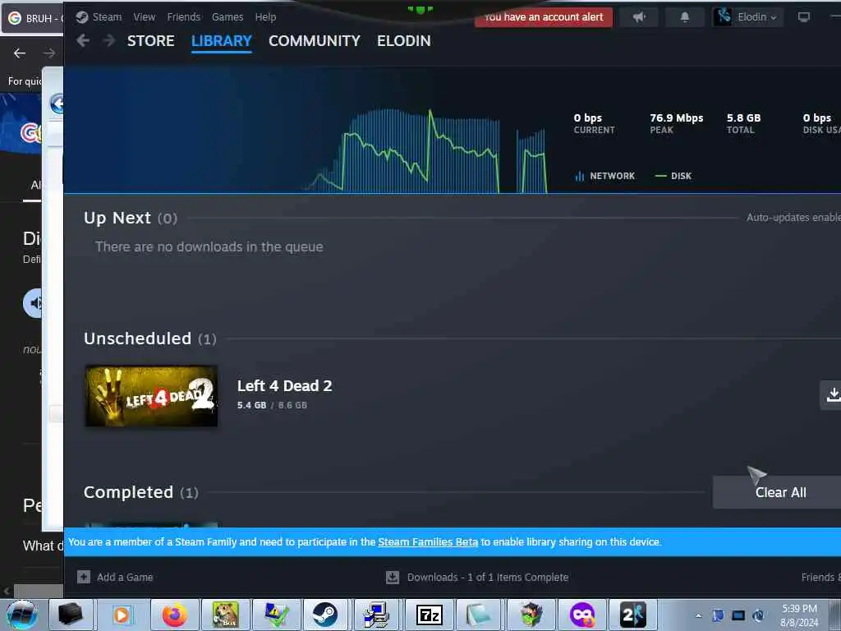Click Steam's back navigation arrow
The image size is (841, 631).
pos(83,40)
